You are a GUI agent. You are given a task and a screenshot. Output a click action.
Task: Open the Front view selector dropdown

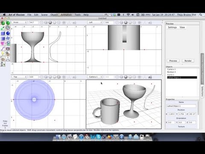point(19,23)
